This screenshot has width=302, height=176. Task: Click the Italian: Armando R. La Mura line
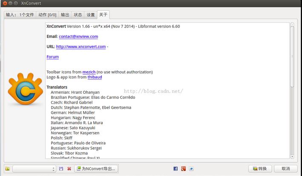[77, 123]
